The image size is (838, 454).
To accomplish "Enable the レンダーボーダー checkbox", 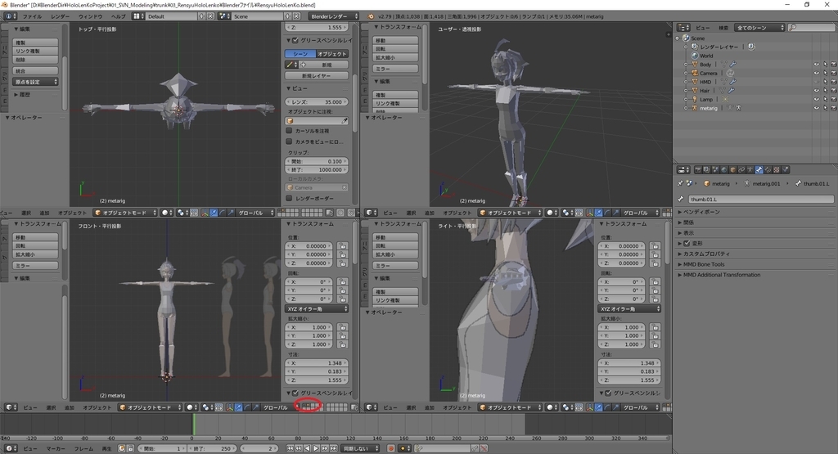I will 289,198.
